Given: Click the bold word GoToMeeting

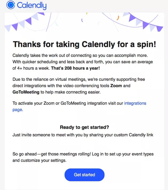Looking at the screenshot, I should point(26,92).
